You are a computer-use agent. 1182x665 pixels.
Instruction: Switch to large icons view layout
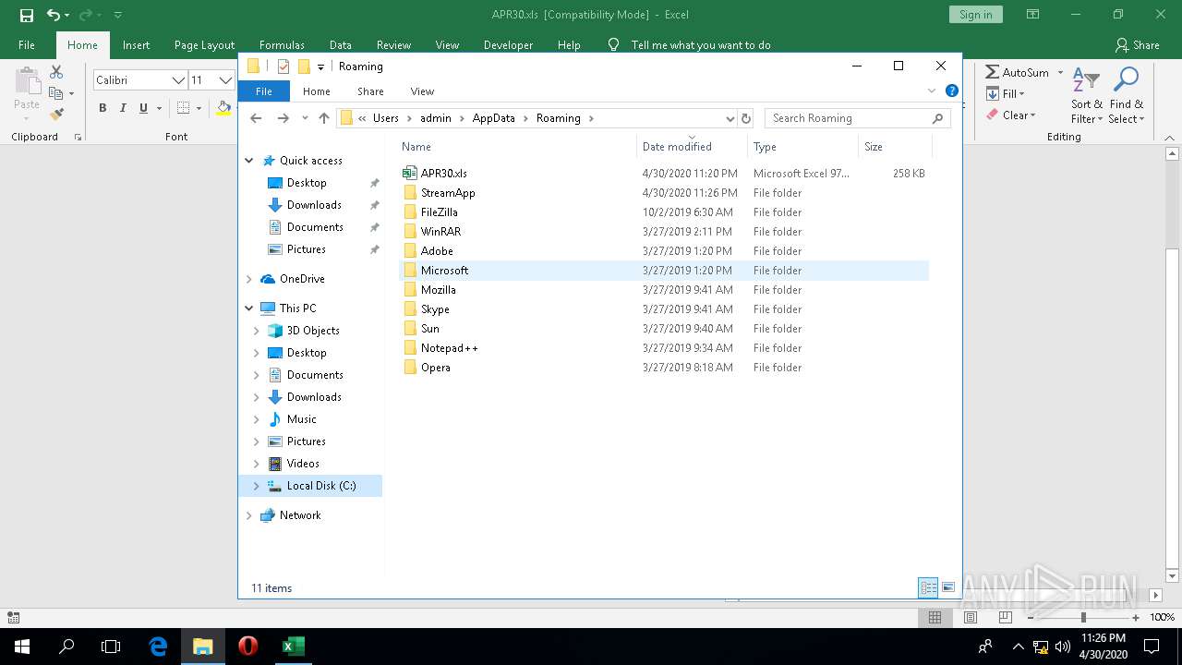948,587
